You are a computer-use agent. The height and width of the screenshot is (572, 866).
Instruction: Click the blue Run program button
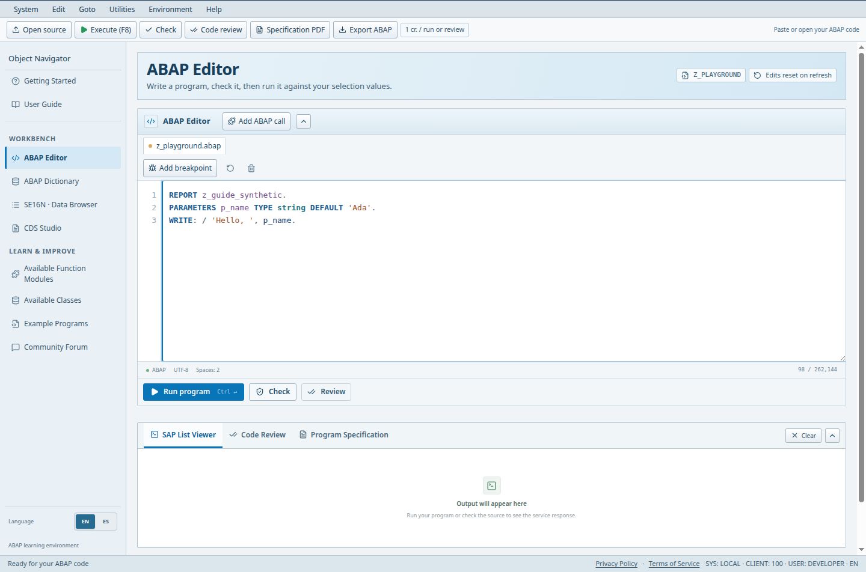pyautogui.click(x=194, y=392)
